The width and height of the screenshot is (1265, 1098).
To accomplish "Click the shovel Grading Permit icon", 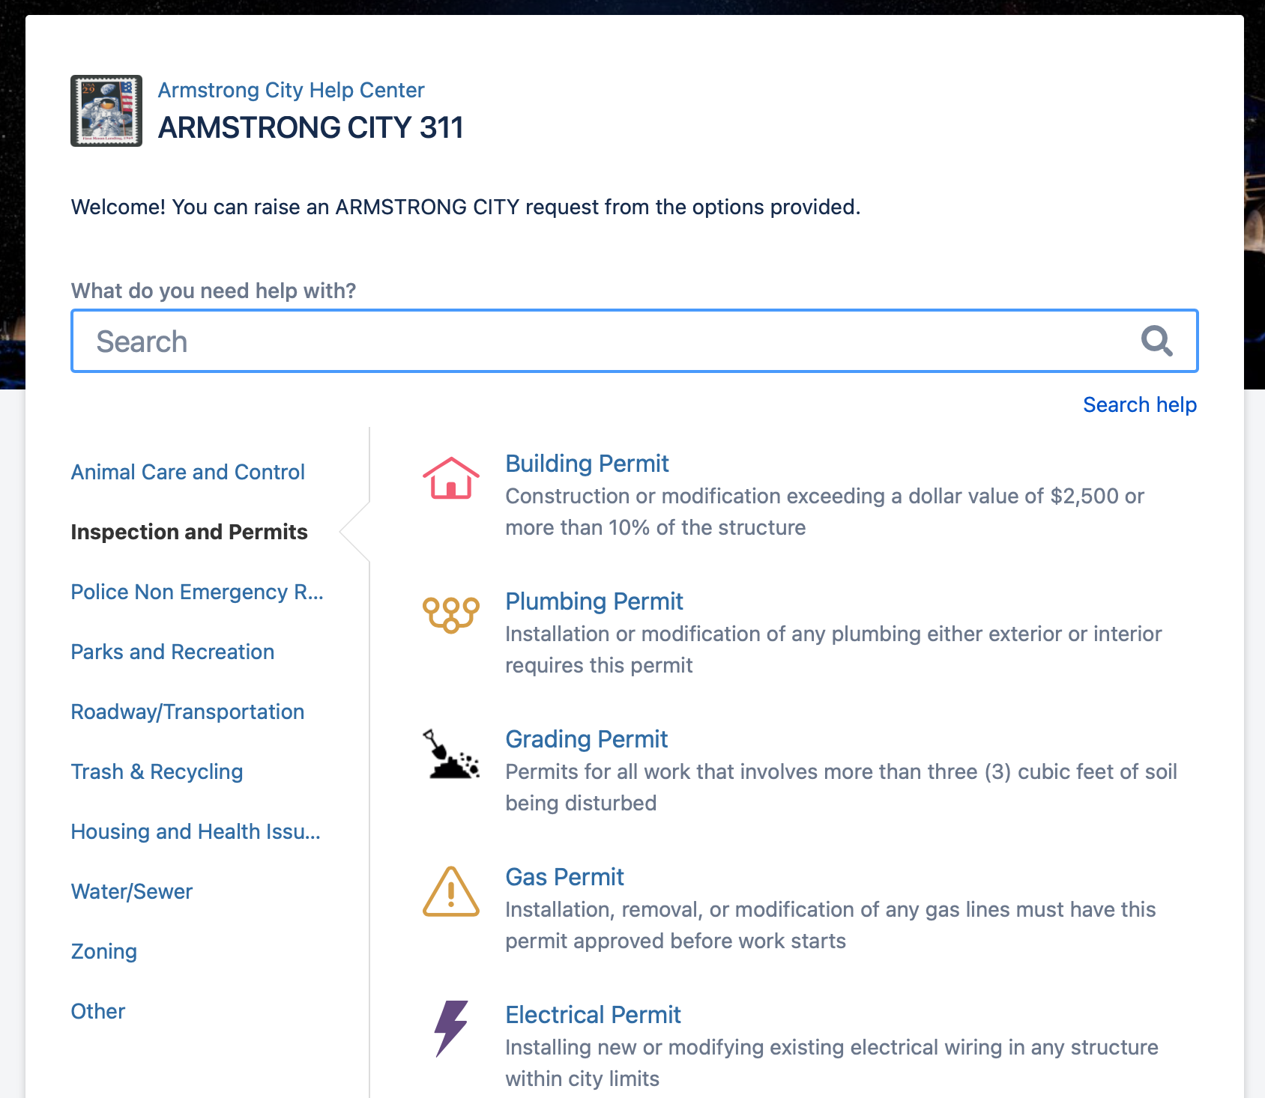I will pyautogui.click(x=450, y=754).
